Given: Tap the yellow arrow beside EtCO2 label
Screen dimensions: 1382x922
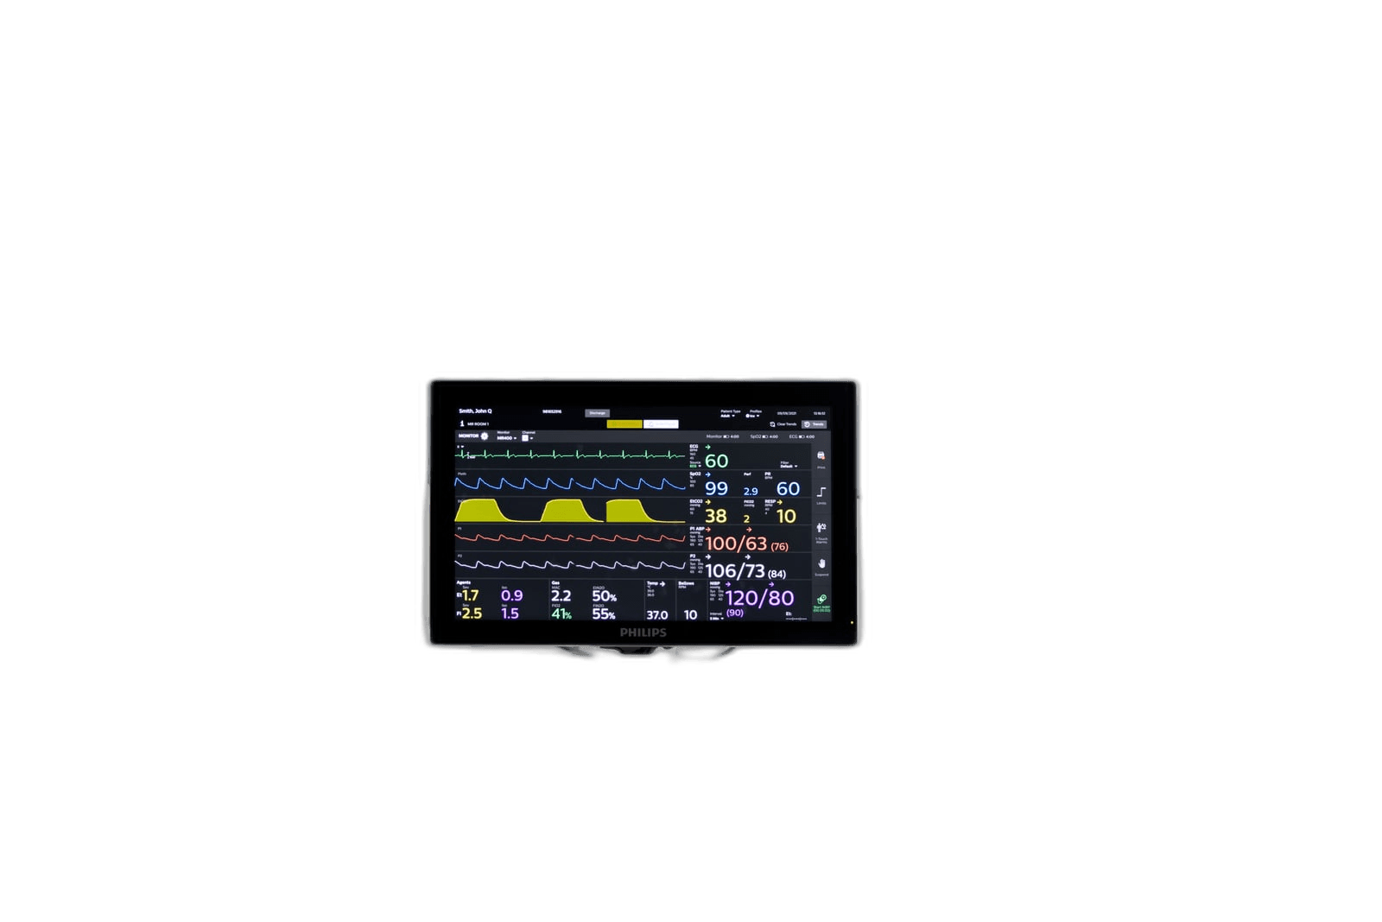Looking at the screenshot, I should (x=708, y=502).
